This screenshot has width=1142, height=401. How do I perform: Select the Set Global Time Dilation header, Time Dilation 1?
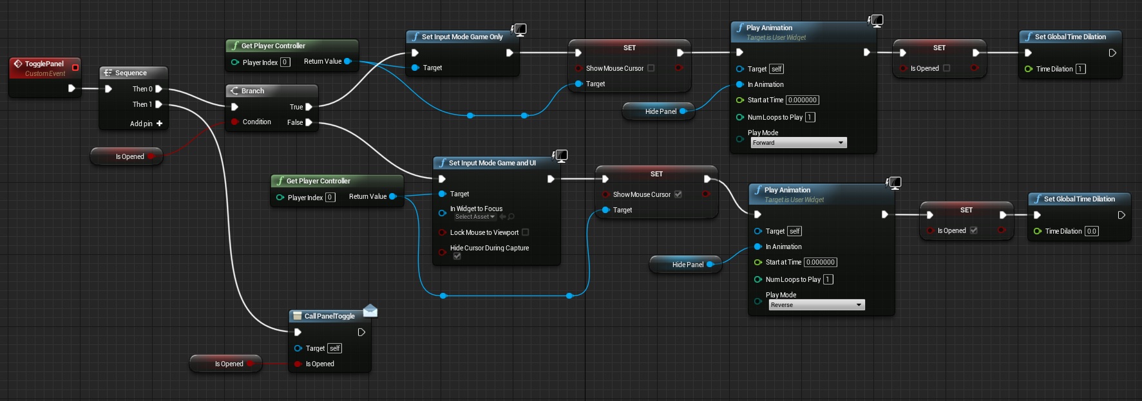coord(1071,37)
